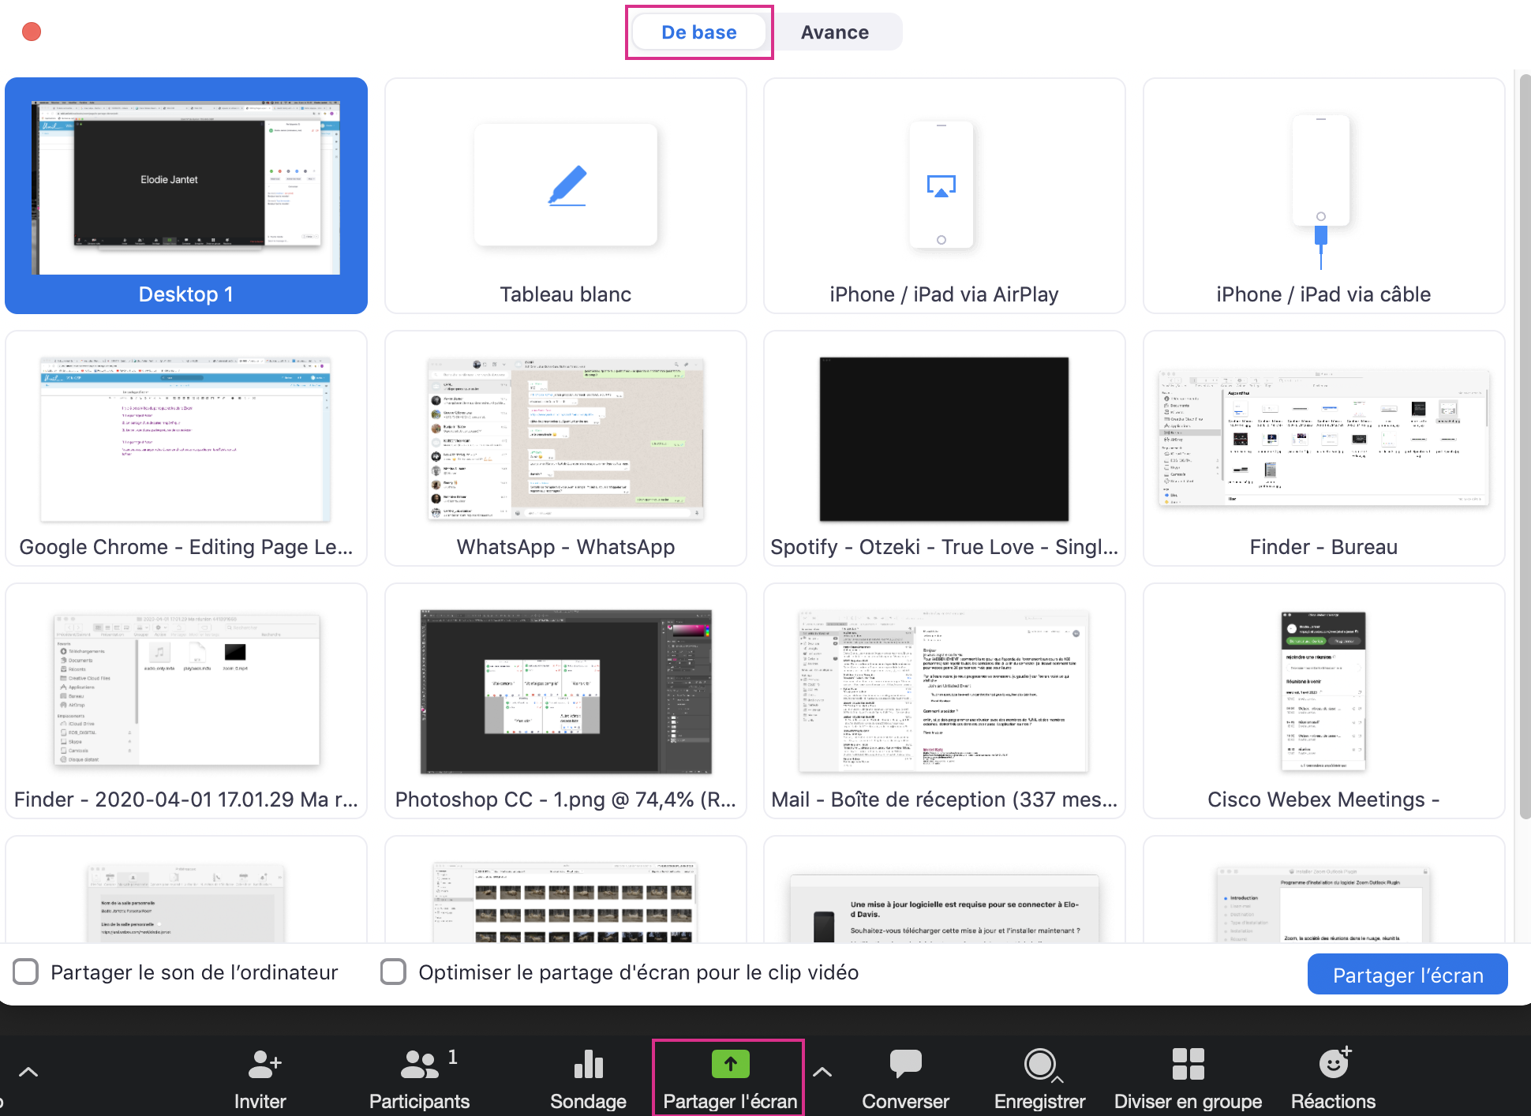
Task: Open Diviser en groupe breakout rooms
Action: [x=1188, y=1065]
